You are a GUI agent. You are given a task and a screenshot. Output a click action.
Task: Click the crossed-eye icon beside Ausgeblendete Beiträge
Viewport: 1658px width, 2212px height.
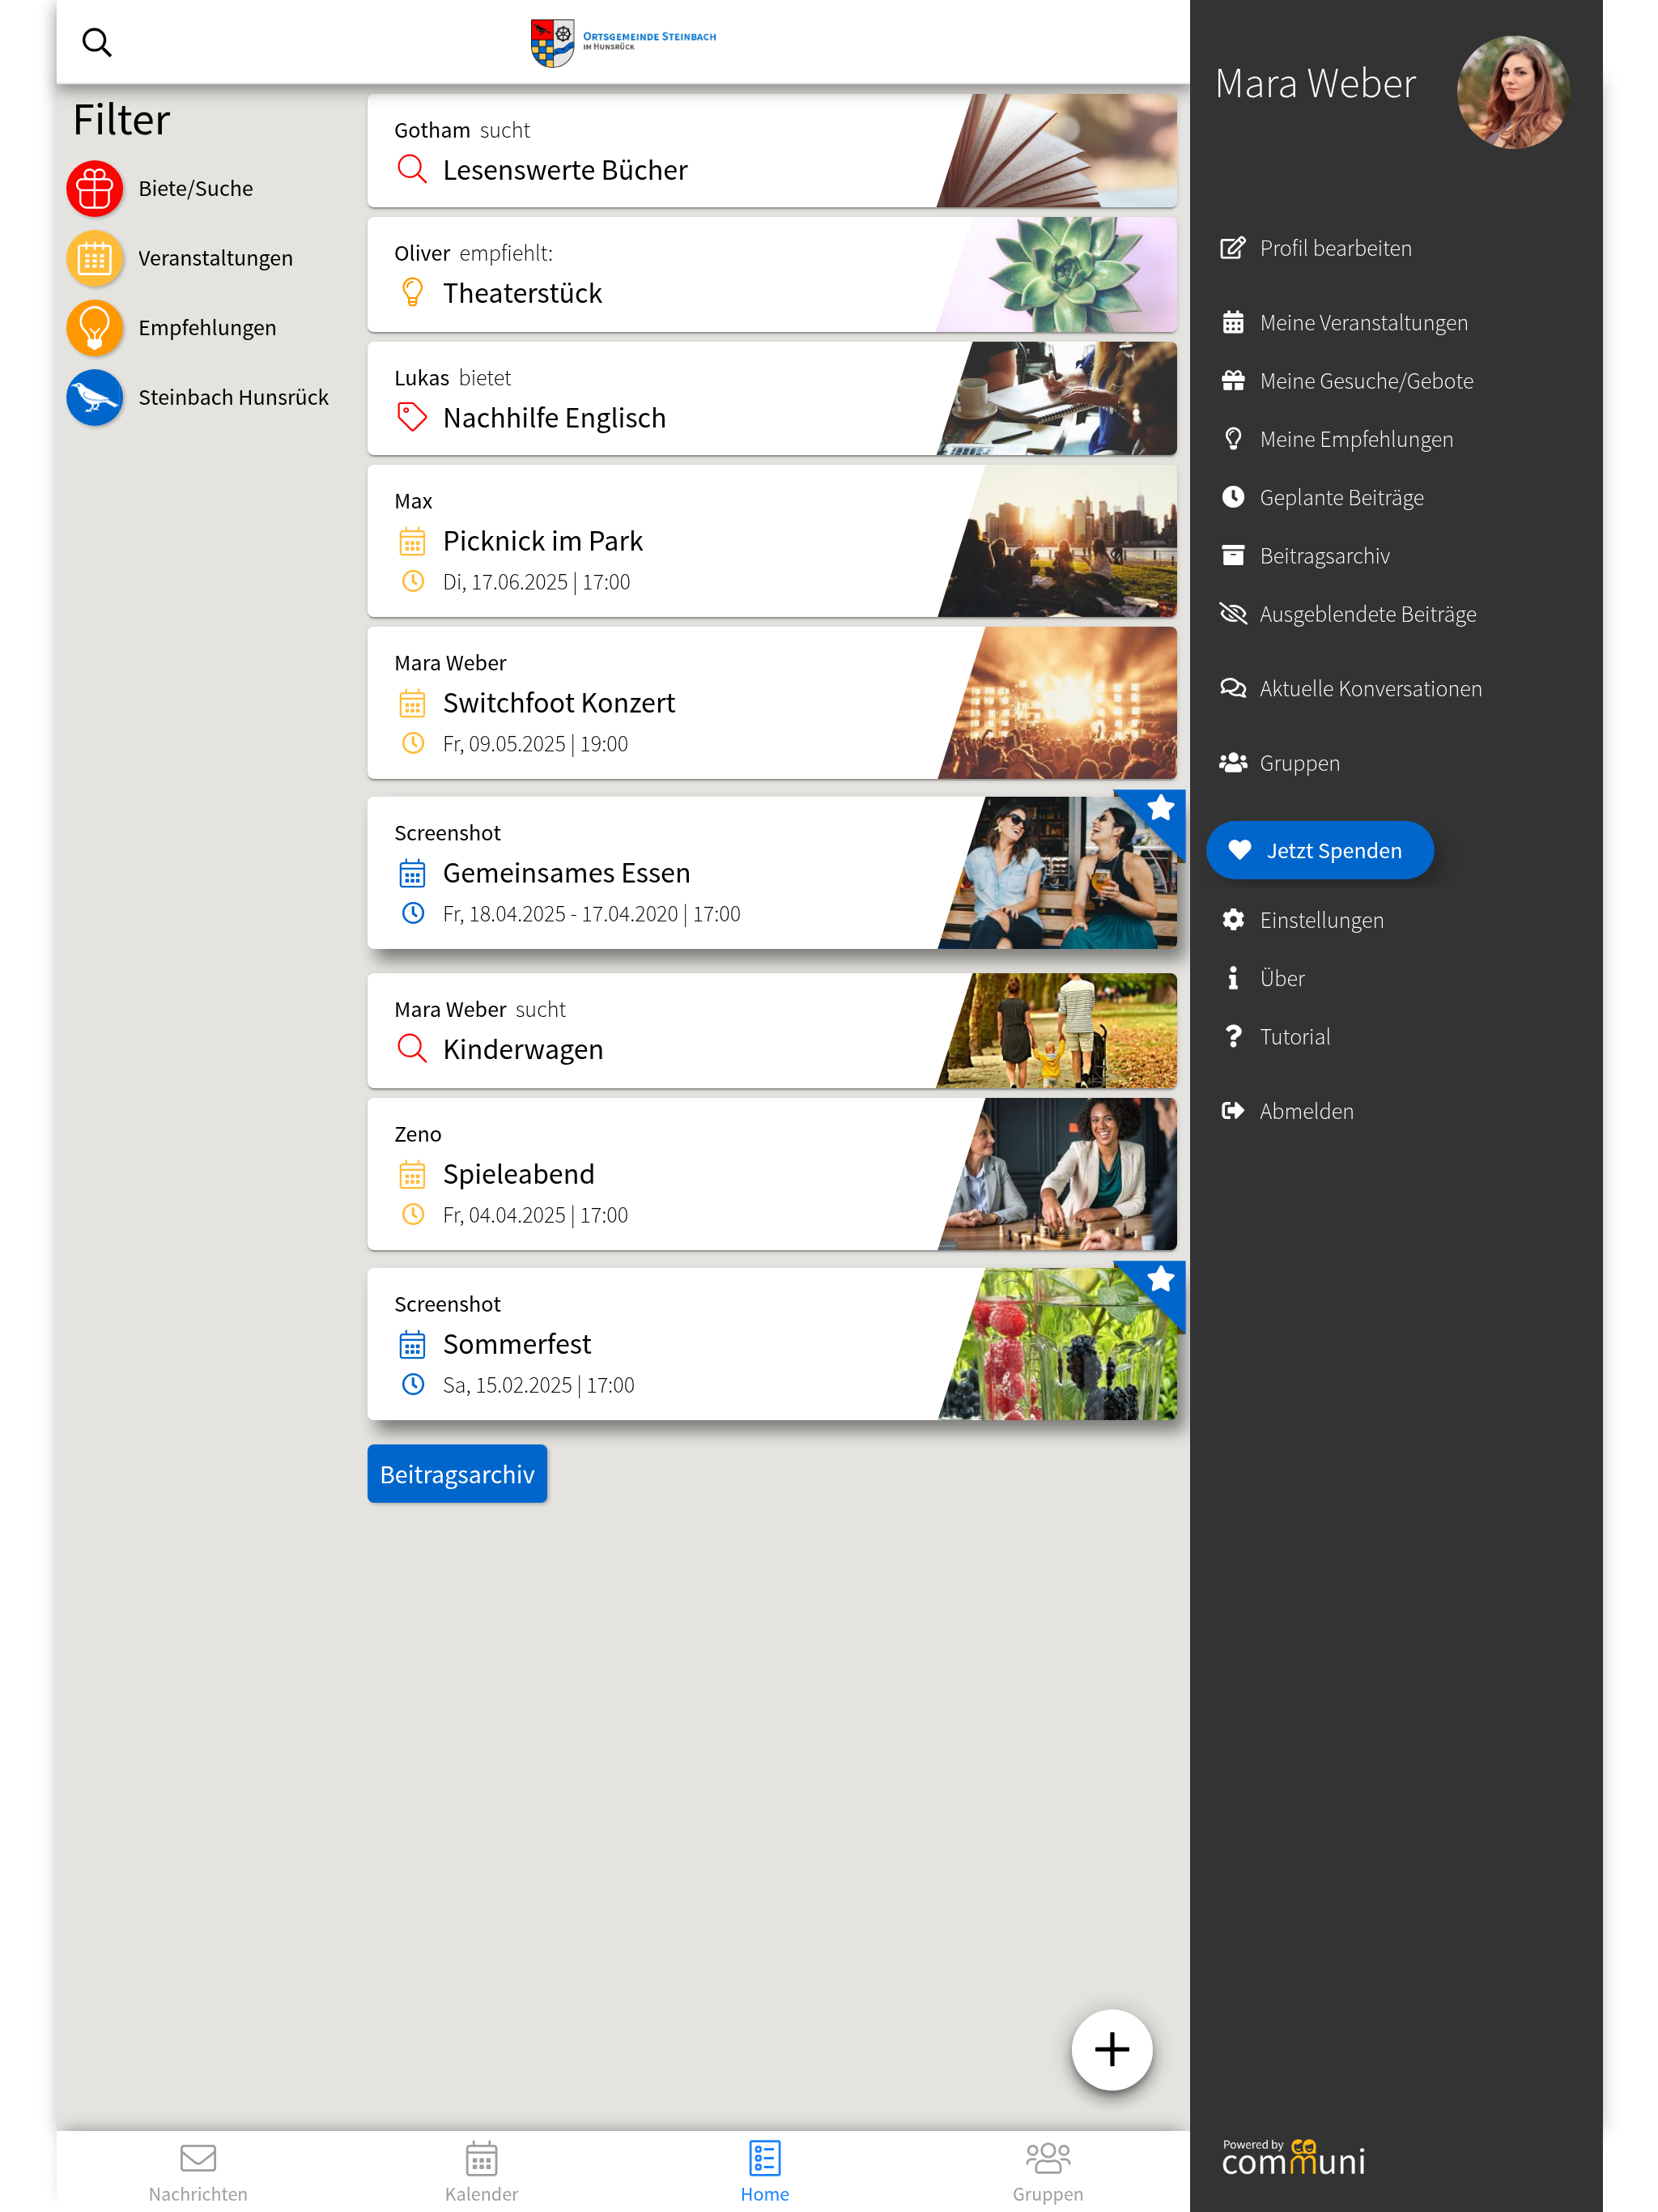1233,614
